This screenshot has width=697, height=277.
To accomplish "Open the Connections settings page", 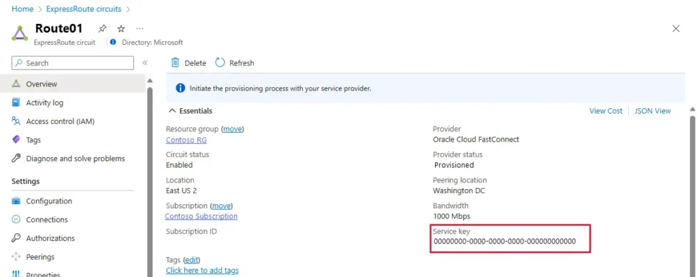I will (47, 220).
